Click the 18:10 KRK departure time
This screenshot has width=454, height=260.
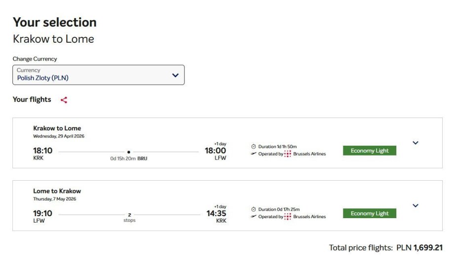[x=42, y=151]
